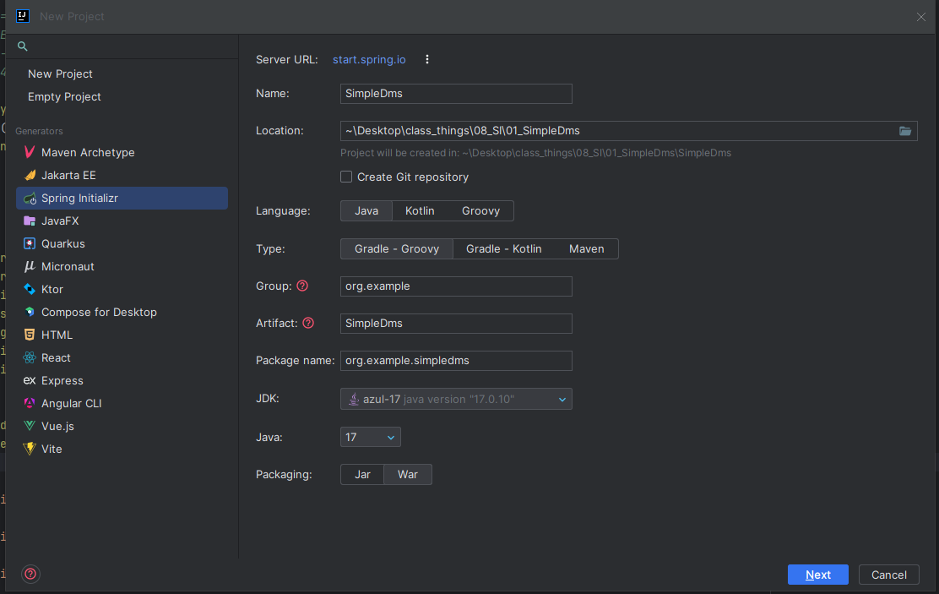The width and height of the screenshot is (939, 594).
Task: Click into the Package name field
Action: (x=456, y=360)
